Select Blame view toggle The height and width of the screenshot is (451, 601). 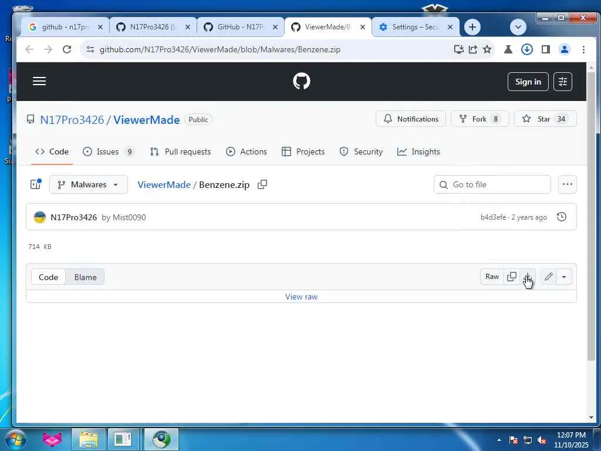coord(85,277)
